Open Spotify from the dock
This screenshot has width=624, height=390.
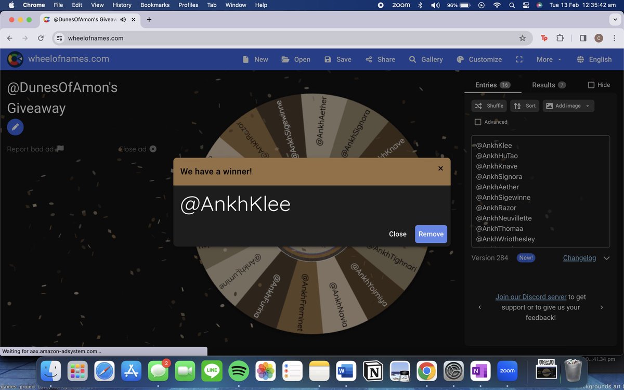tap(239, 371)
